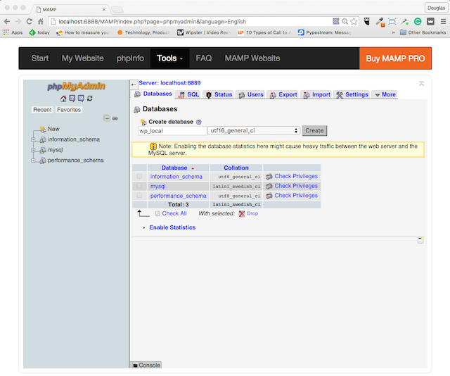Click the Enable Statistics link
The image size is (450, 376).
click(172, 227)
